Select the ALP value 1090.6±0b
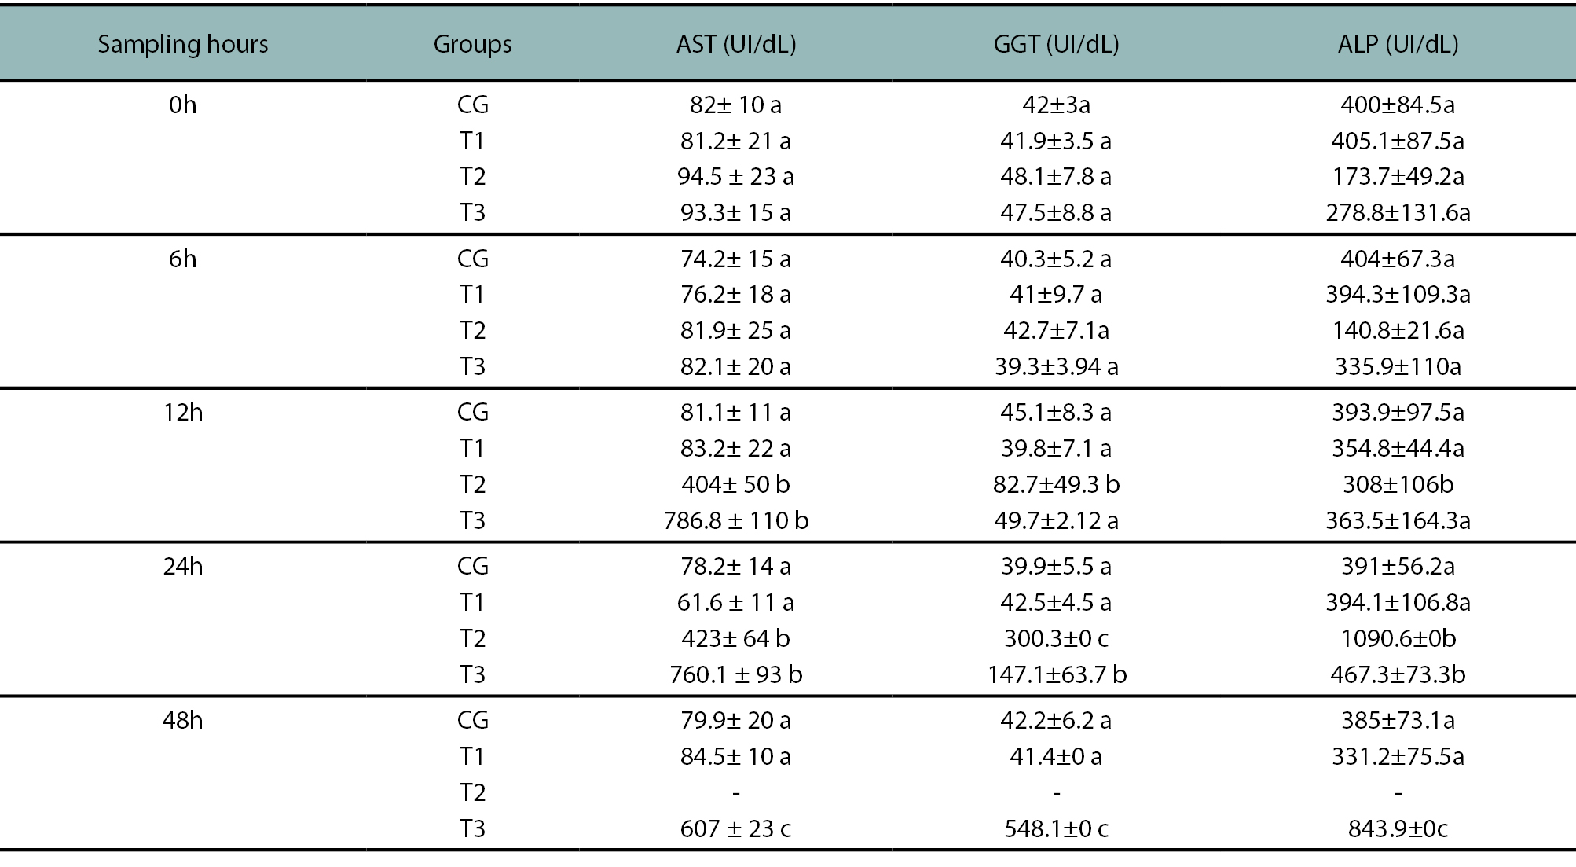The image size is (1576, 867). [1398, 638]
